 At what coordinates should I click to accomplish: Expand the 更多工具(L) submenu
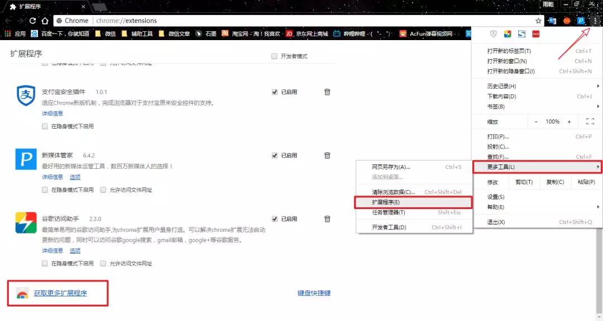(x=537, y=167)
